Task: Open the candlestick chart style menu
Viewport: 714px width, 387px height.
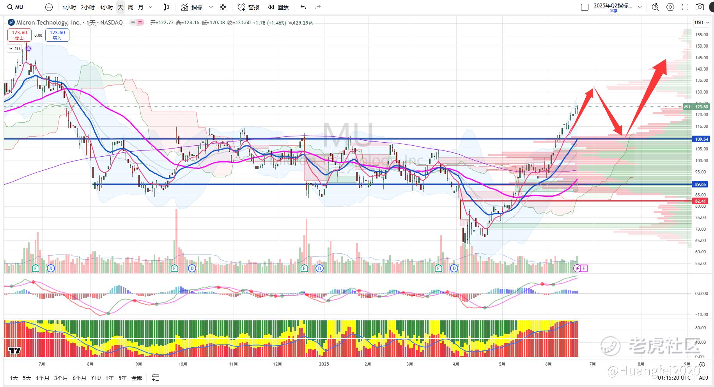Action: (x=167, y=7)
